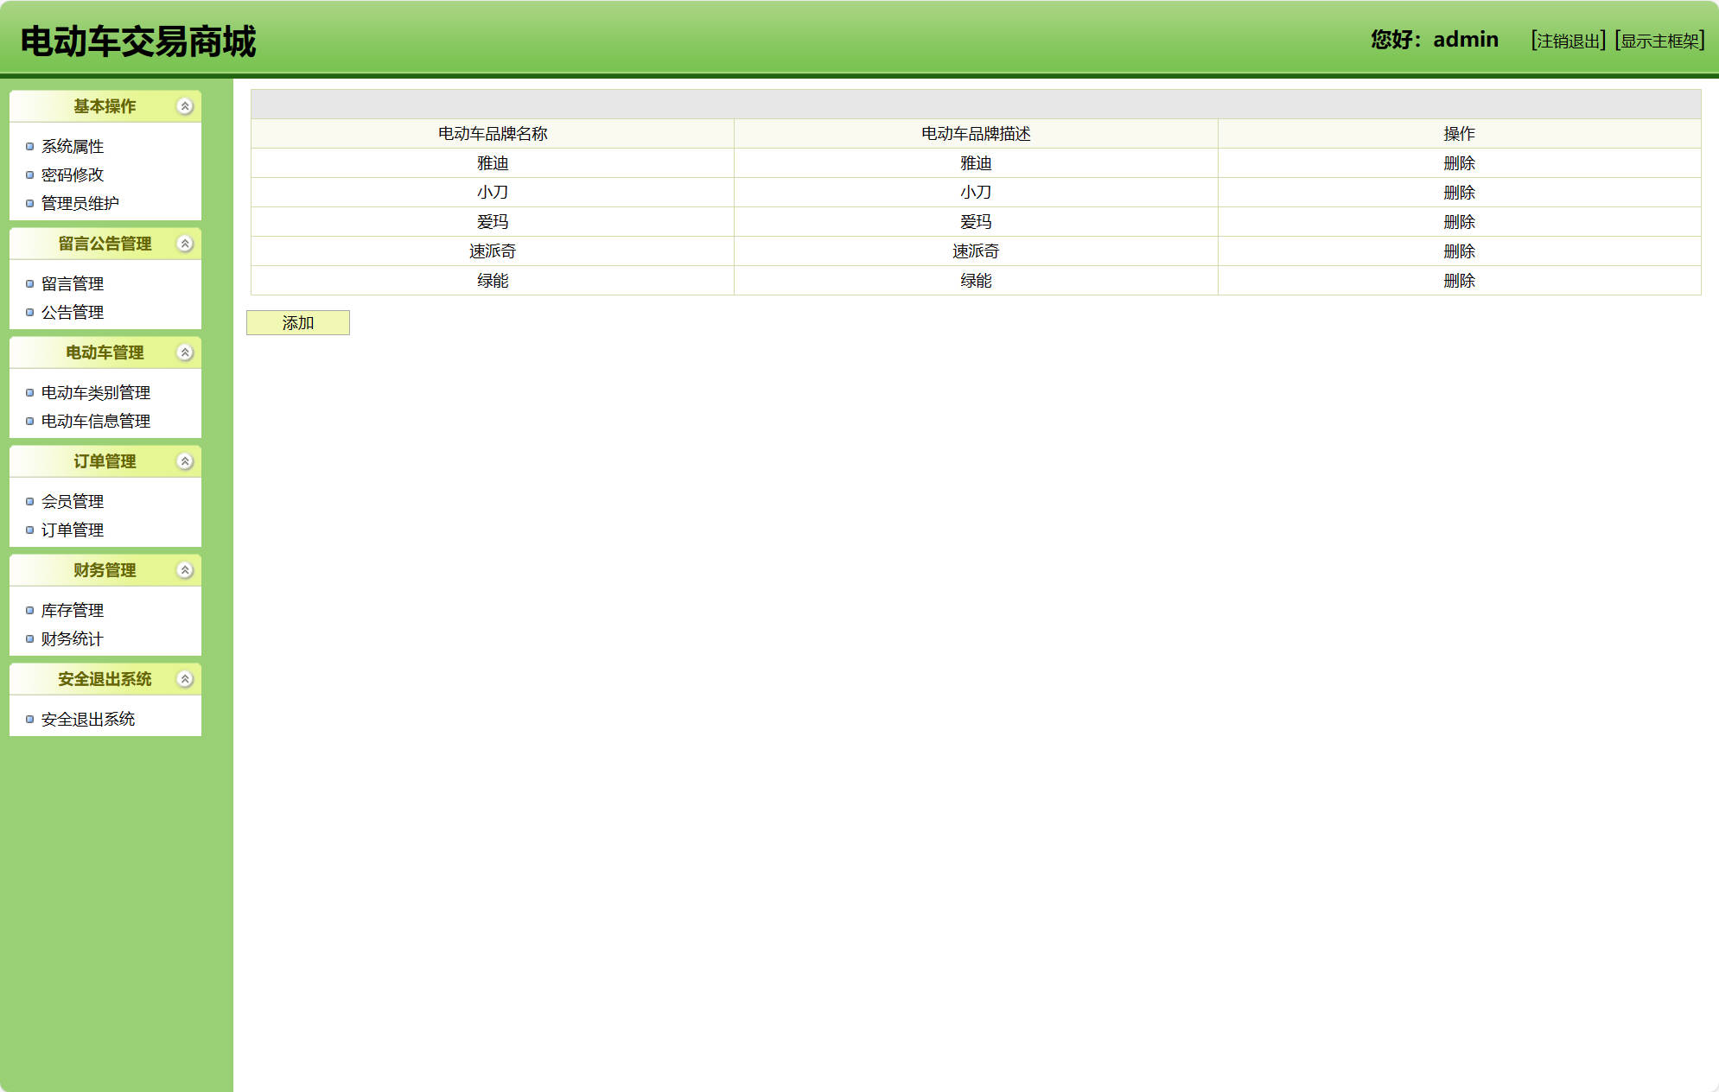Delete the 雅迪 brand row
Image resolution: width=1719 pixels, height=1092 pixels.
[1459, 163]
